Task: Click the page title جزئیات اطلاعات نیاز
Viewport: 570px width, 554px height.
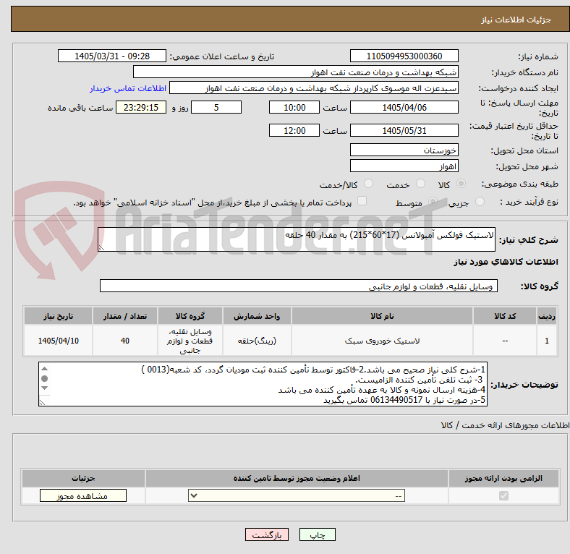Action: click(516, 20)
